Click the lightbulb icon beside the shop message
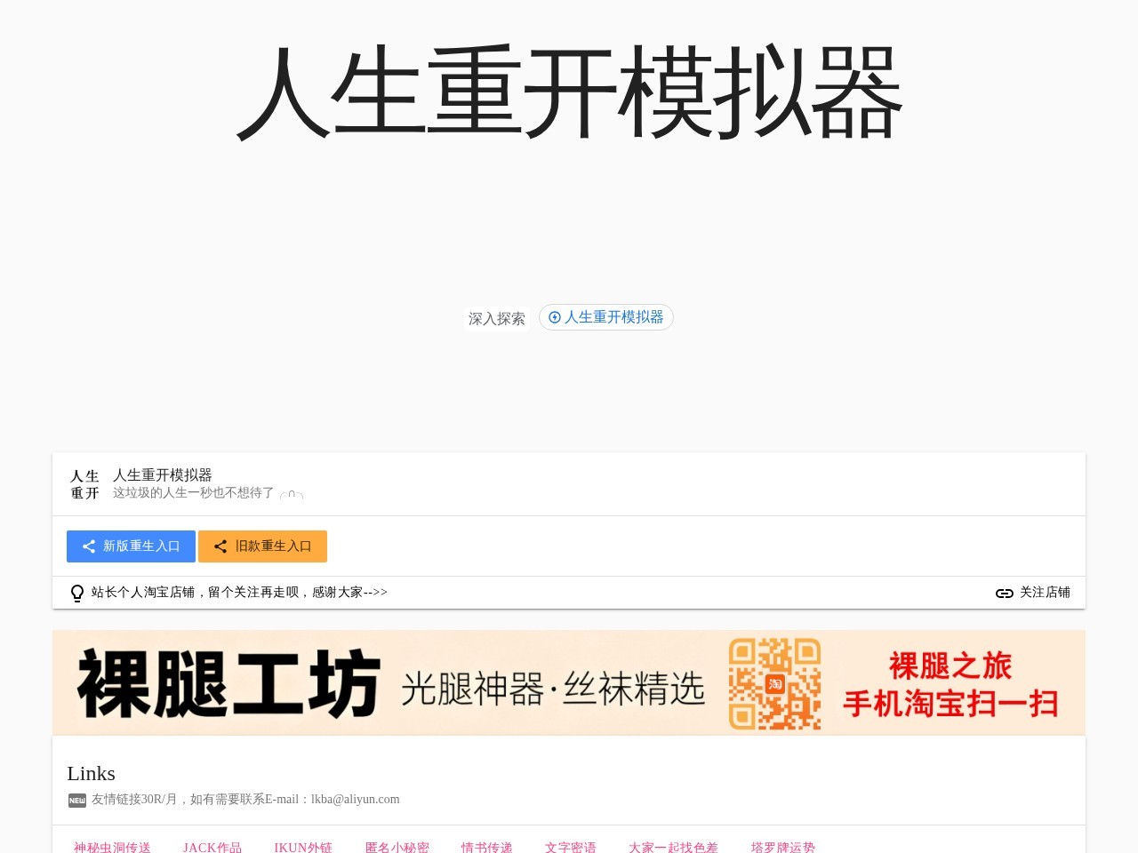The image size is (1138, 853). (77, 593)
